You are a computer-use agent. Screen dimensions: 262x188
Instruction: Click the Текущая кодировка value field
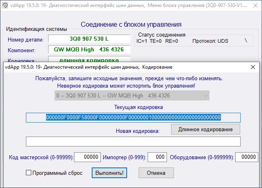[133, 118]
